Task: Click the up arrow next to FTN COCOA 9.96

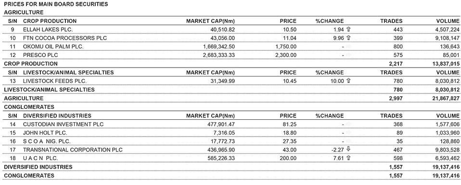Action: click(x=349, y=38)
